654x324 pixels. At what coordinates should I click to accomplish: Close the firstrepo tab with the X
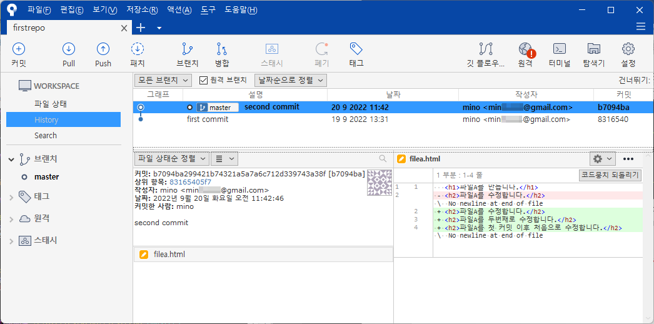coord(124,28)
